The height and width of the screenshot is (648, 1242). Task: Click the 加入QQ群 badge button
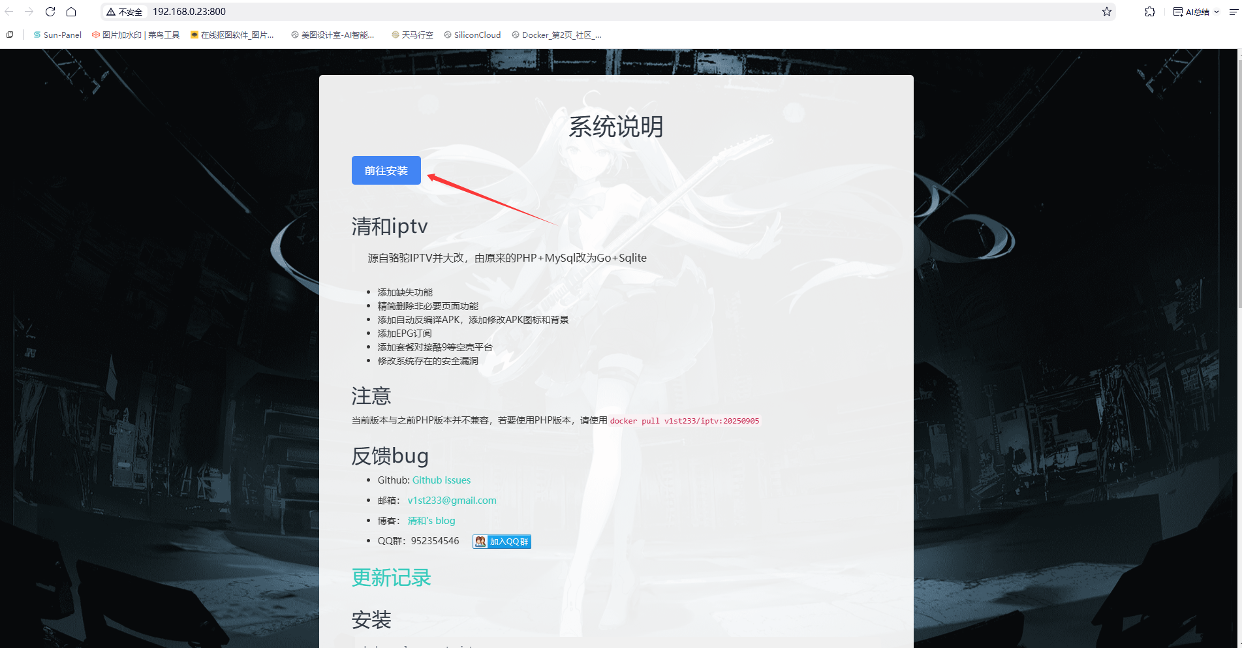[502, 542]
